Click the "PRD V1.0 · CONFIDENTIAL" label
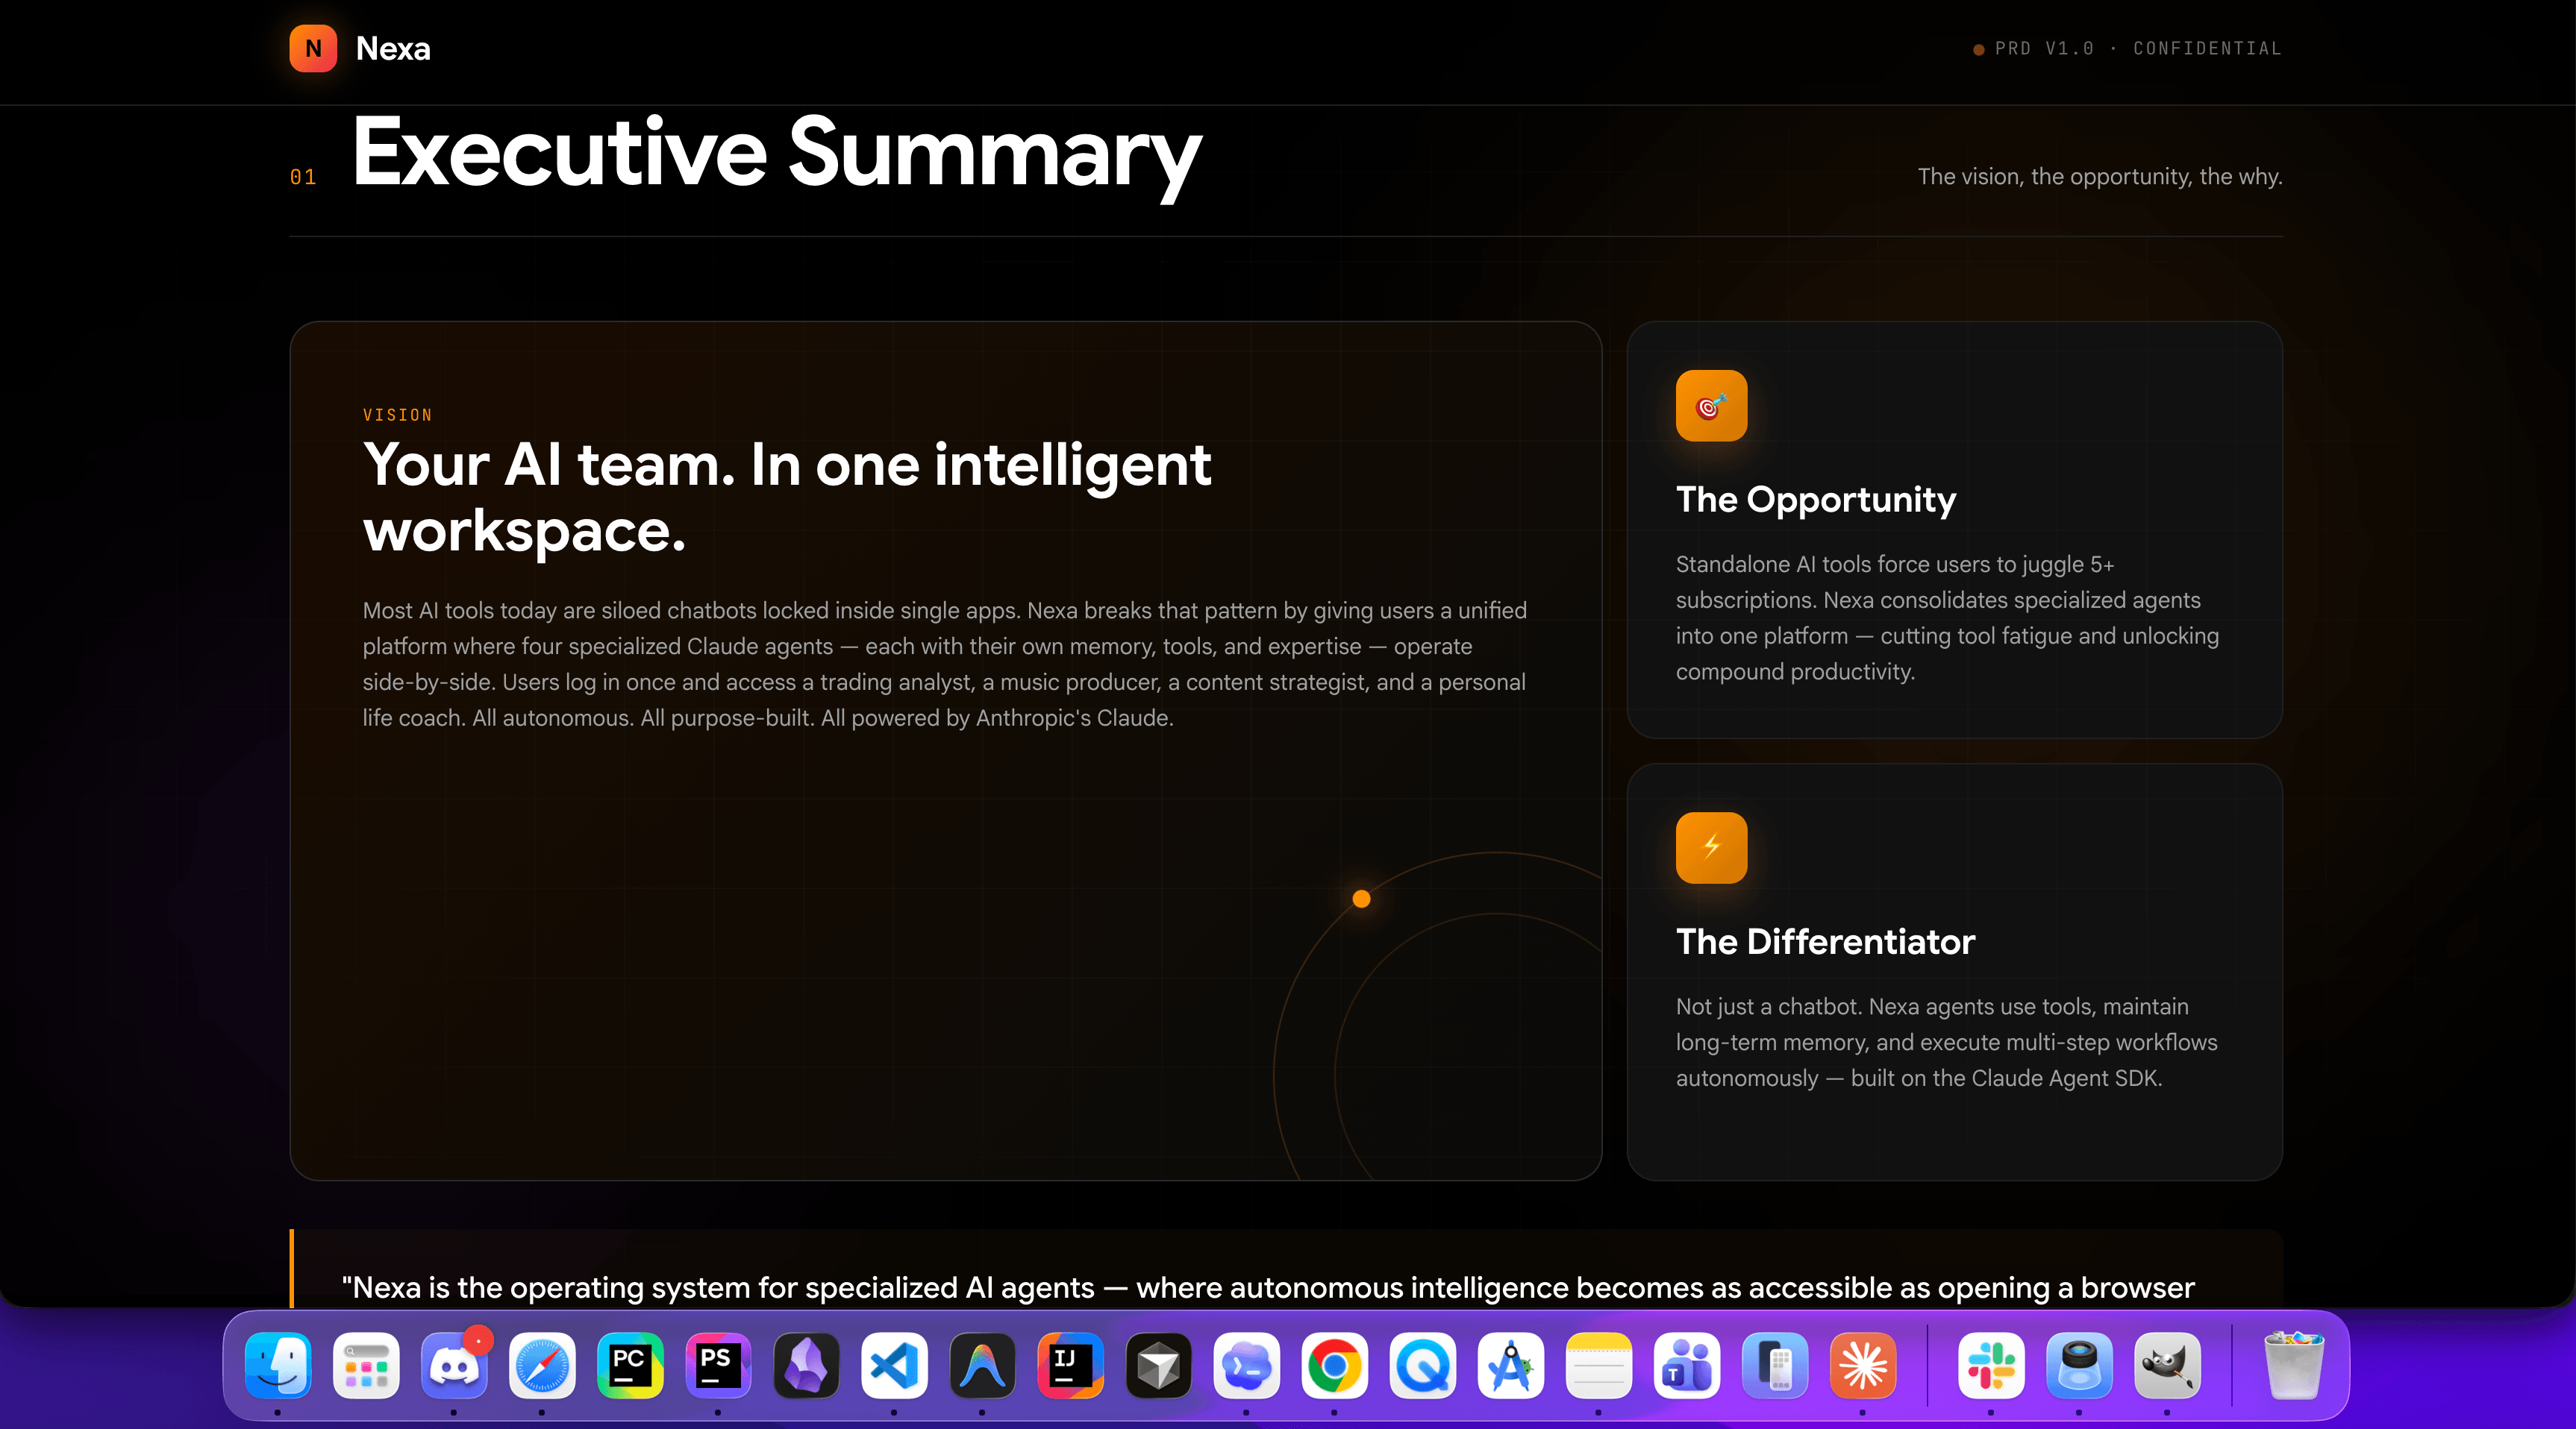 tap(2138, 48)
